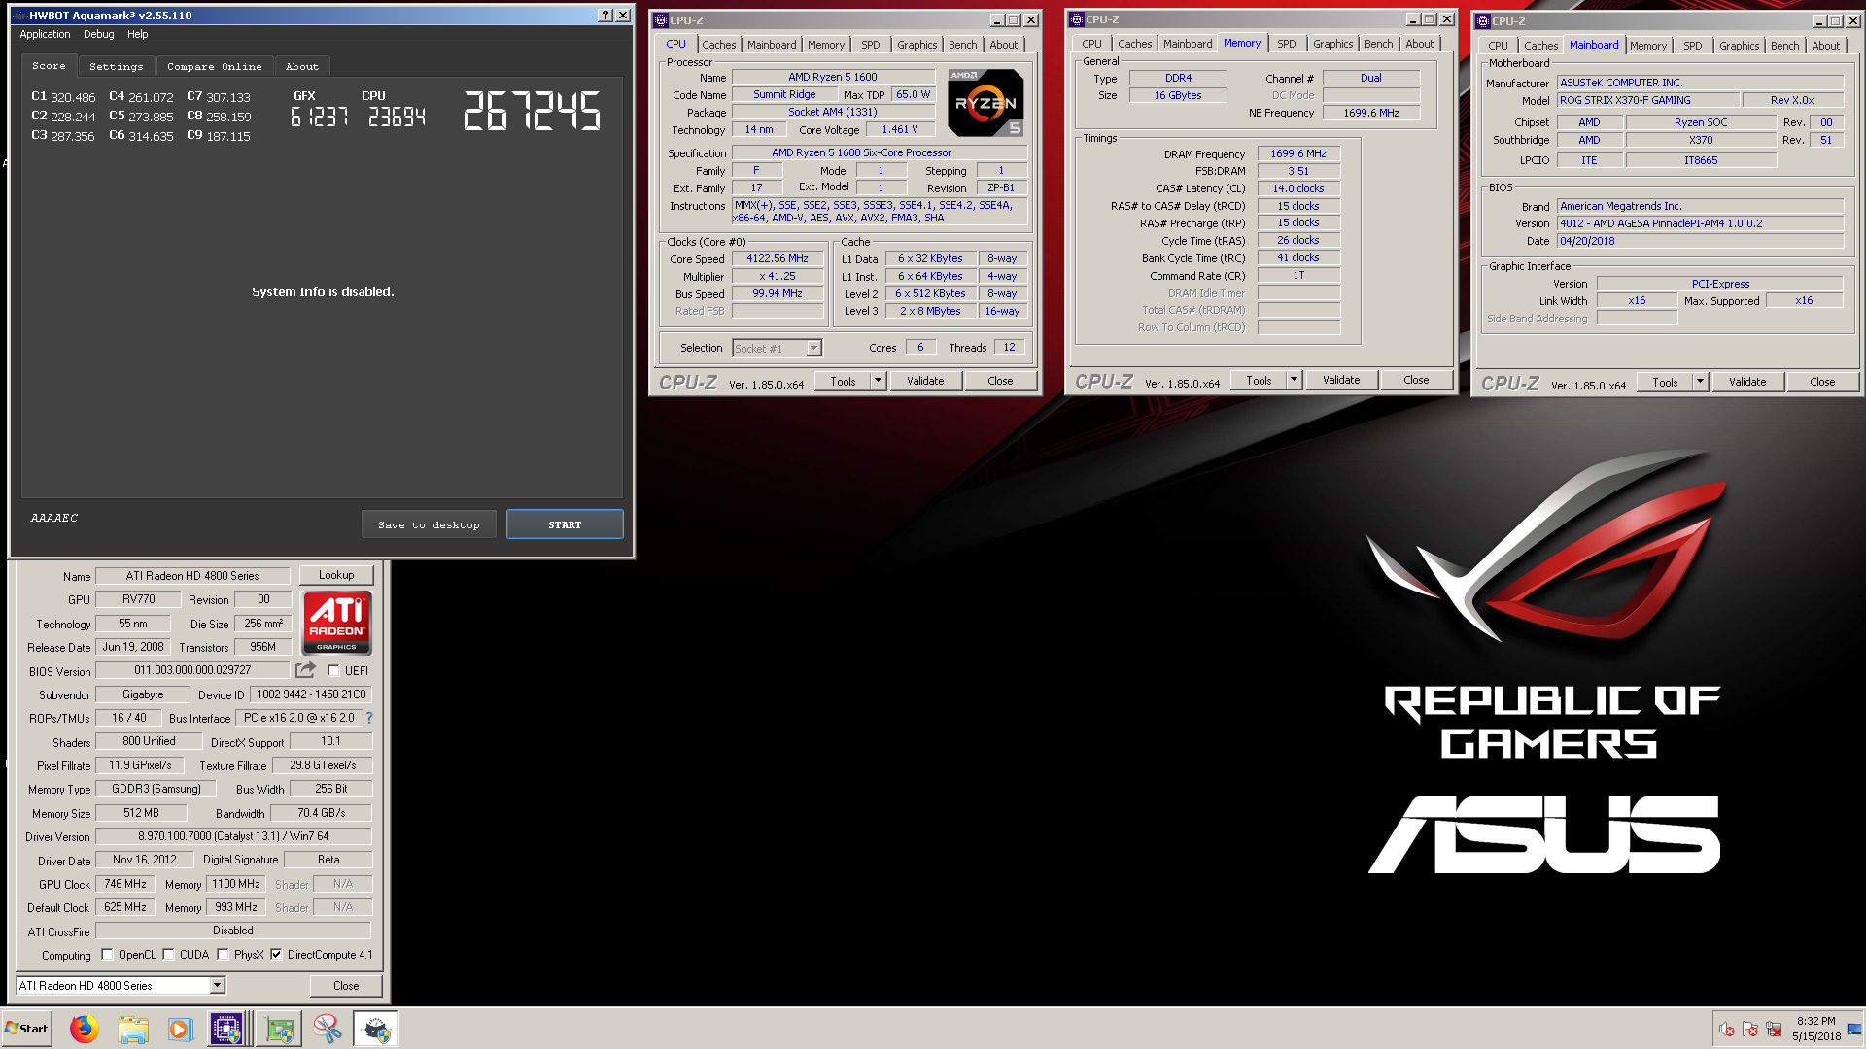This screenshot has width=1866, height=1049.
Task: Click Validate in the Memory window
Action: (x=1341, y=380)
